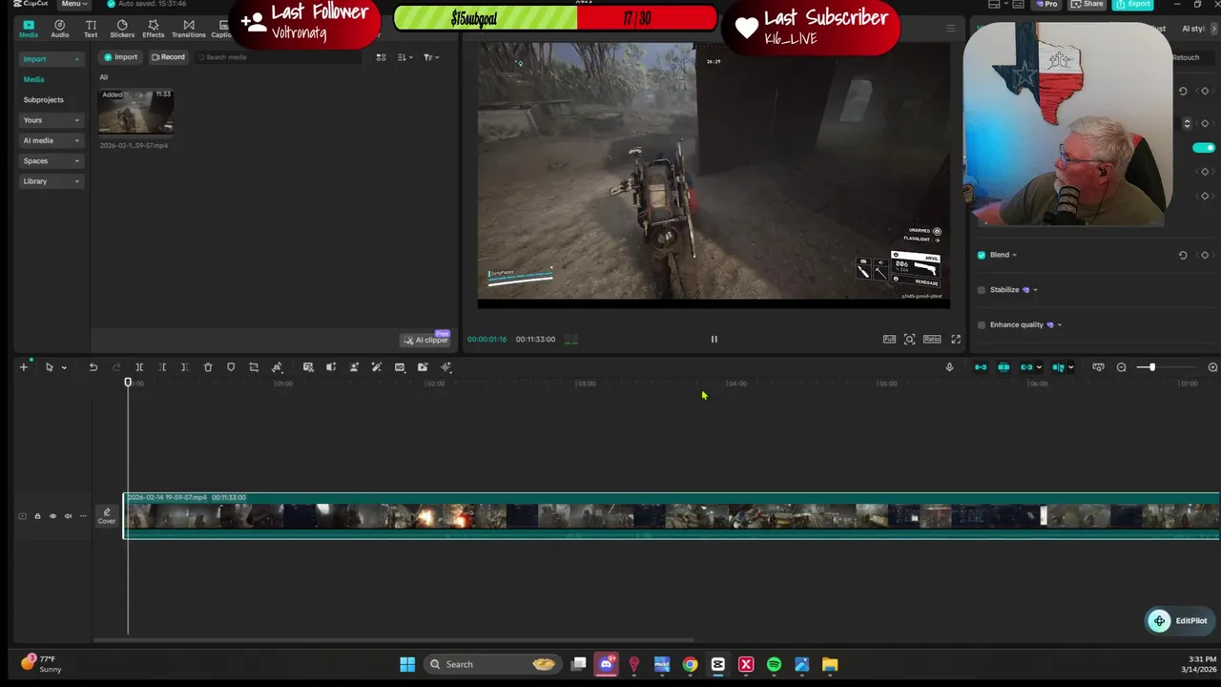Click the timeline zoom-to-fit icon

pyautogui.click(x=1098, y=367)
